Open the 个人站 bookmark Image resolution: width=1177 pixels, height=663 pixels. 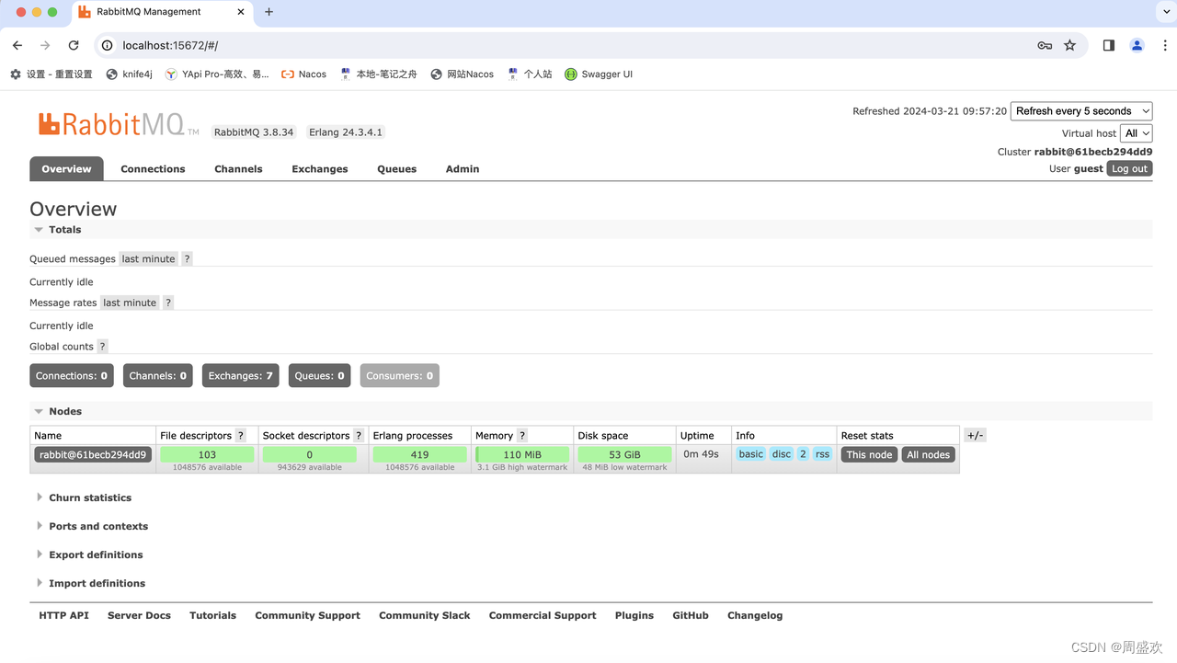[529, 74]
